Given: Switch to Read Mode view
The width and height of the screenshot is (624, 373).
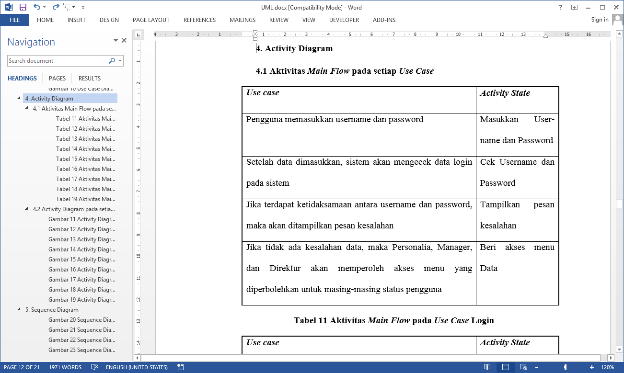Looking at the screenshot, I should pyautogui.click(x=487, y=367).
